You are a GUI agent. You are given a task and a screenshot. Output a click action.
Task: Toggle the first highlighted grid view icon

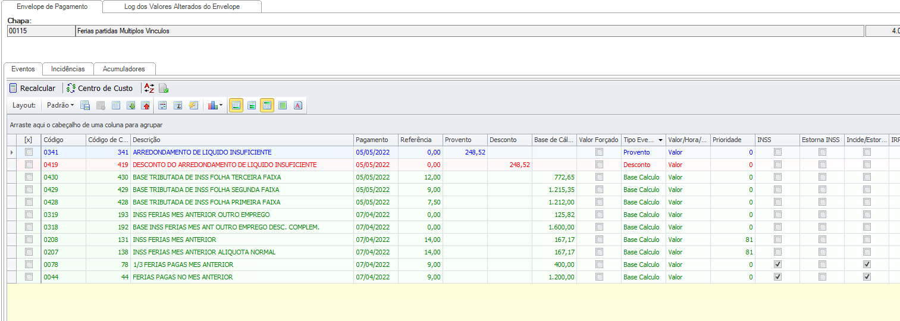pyautogui.click(x=236, y=105)
